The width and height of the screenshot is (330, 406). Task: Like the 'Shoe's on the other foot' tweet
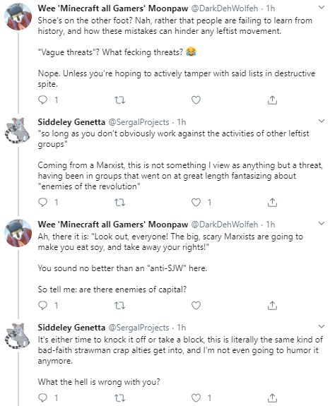196,100
